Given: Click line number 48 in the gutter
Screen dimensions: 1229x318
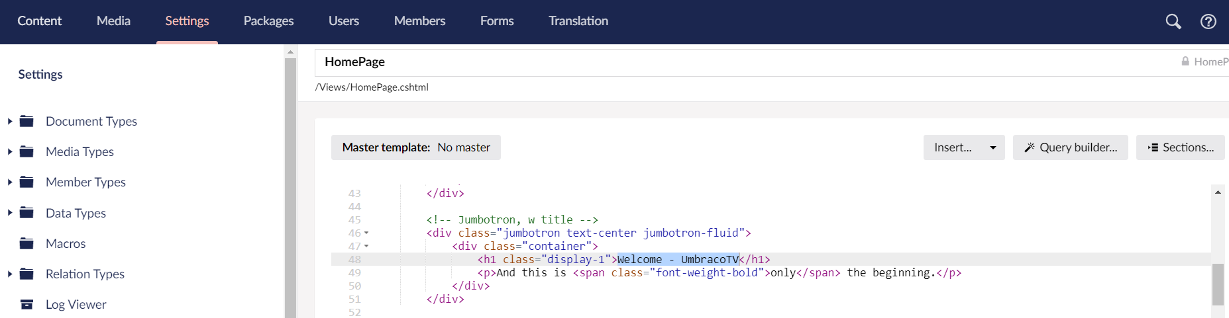Looking at the screenshot, I should coord(354,259).
